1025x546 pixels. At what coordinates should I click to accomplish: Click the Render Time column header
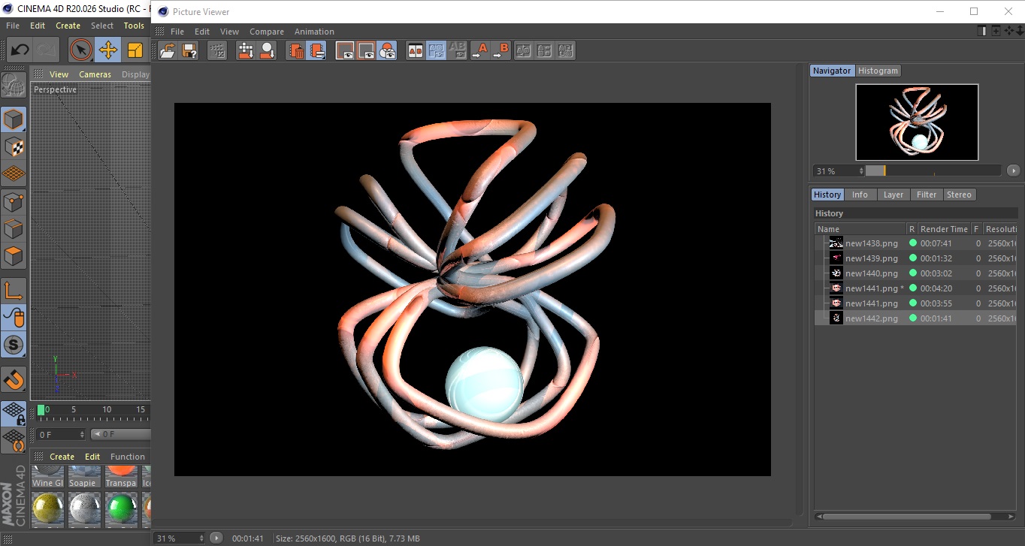pos(944,229)
